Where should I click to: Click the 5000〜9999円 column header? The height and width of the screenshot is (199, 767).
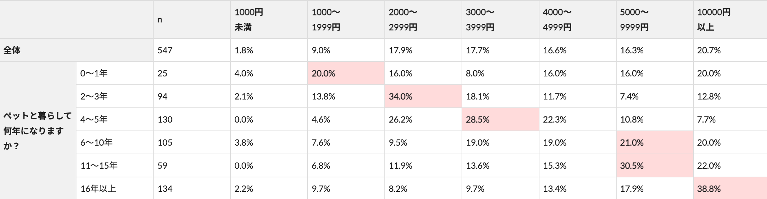[634, 20]
